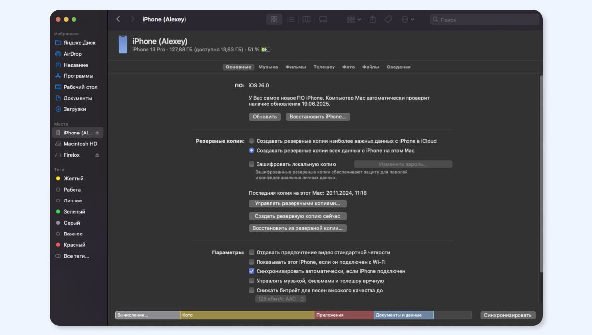Toggle manual music, films management checkbox

pyautogui.click(x=252, y=281)
